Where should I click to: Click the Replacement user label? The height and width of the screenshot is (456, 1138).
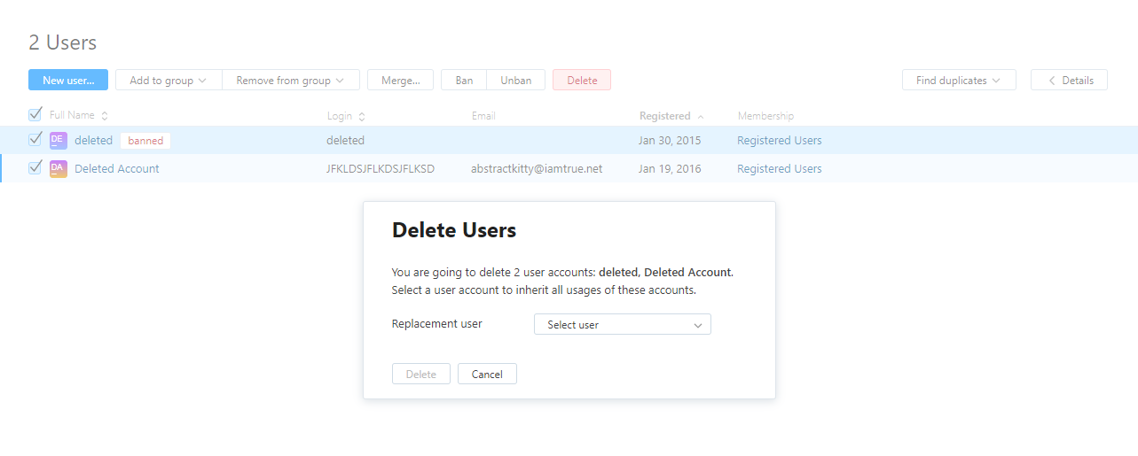436,323
